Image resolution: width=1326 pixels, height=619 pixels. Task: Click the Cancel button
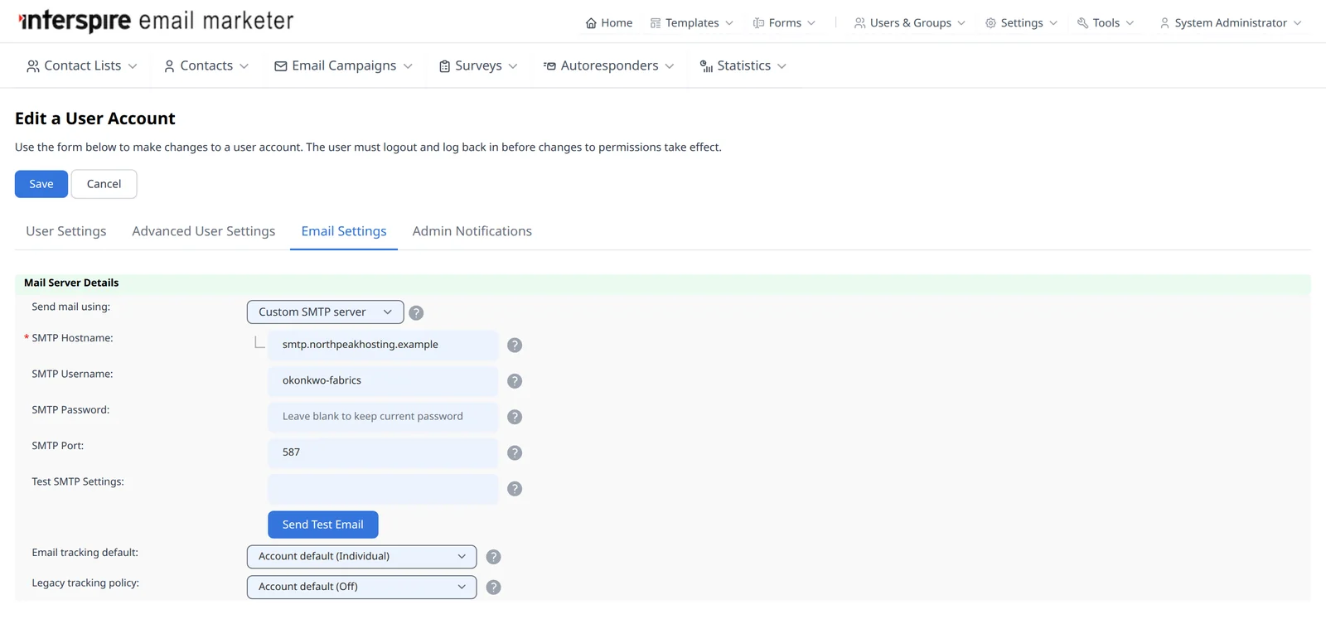104,184
